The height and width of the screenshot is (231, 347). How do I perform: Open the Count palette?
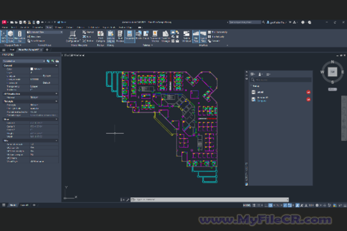pos(146,35)
